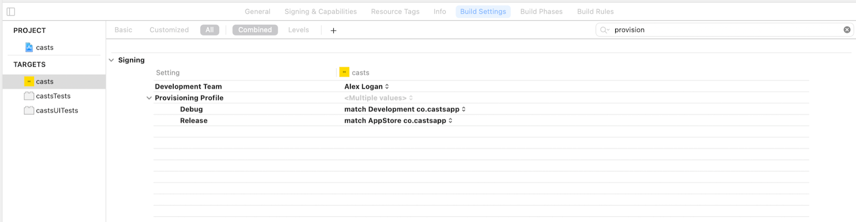The height and width of the screenshot is (222, 856).
Task: Switch filter to Customized settings
Action: [169, 30]
